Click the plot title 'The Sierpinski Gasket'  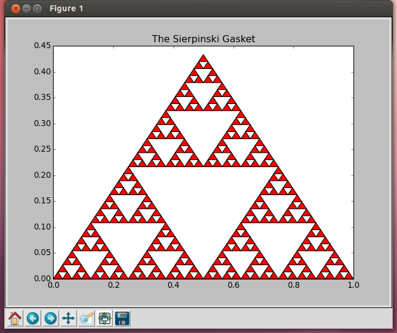pos(203,39)
